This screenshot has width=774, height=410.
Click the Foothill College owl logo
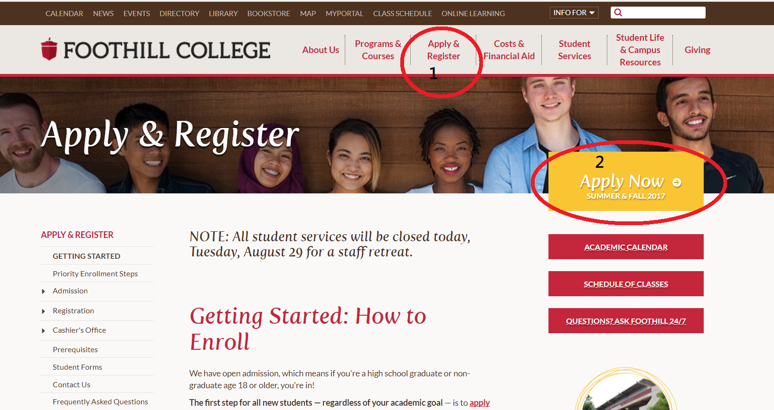point(49,49)
